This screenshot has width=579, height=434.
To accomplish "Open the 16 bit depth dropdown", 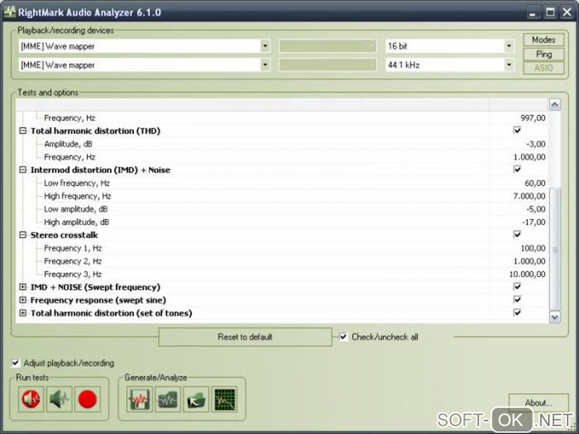I will click(x=509, y=46).
